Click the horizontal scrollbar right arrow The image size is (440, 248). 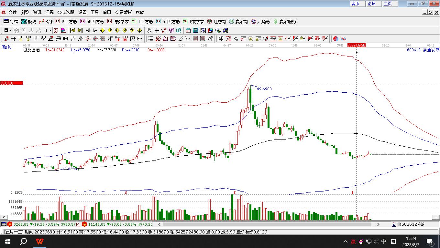point(378,224)
